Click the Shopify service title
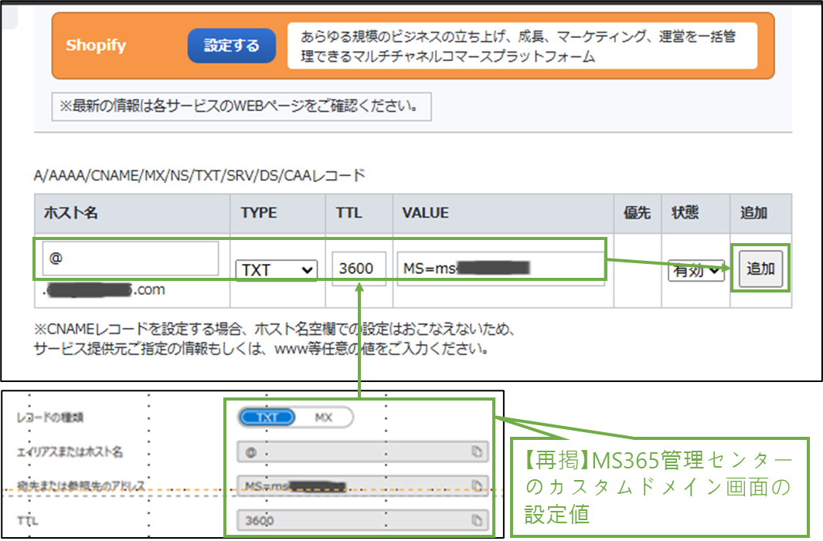 pos(96,45)
